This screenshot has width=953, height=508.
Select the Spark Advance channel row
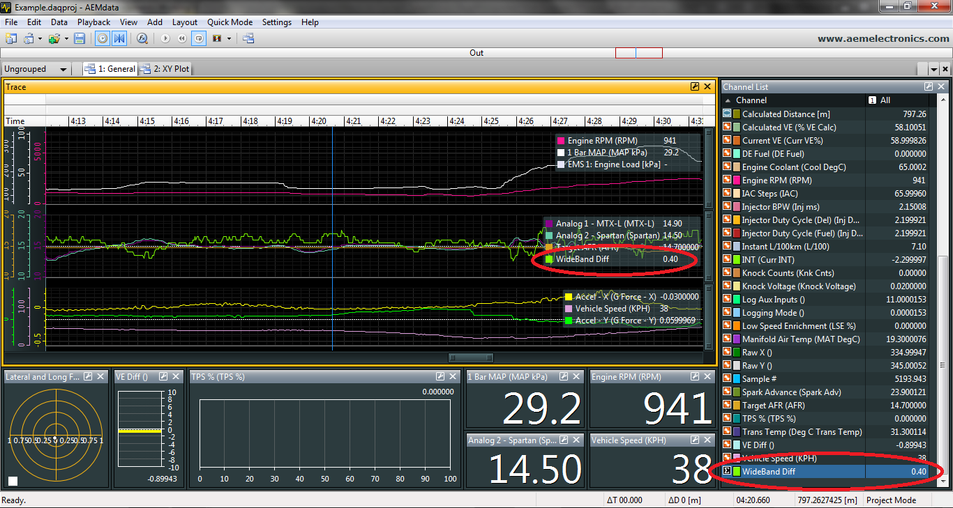826,392
